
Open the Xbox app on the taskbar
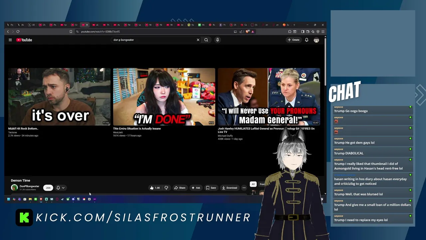pyautogui.click(x=68, y=199)
